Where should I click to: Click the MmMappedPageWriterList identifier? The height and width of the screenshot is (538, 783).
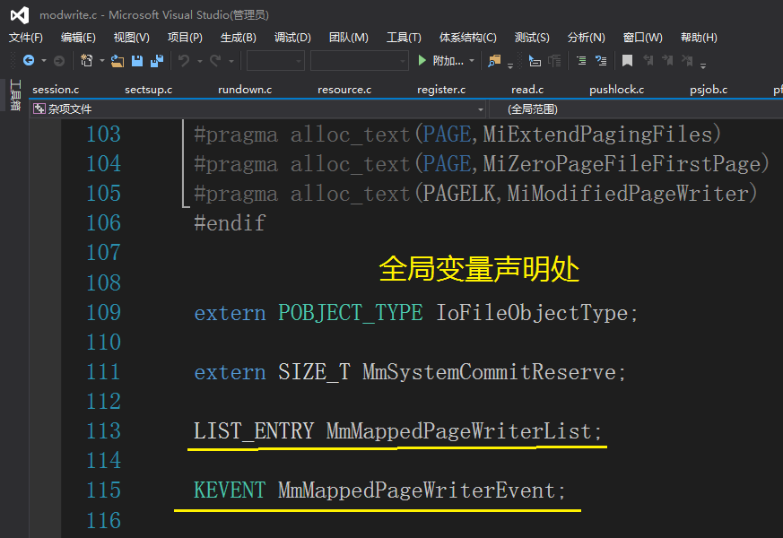[x=458, y=431]
